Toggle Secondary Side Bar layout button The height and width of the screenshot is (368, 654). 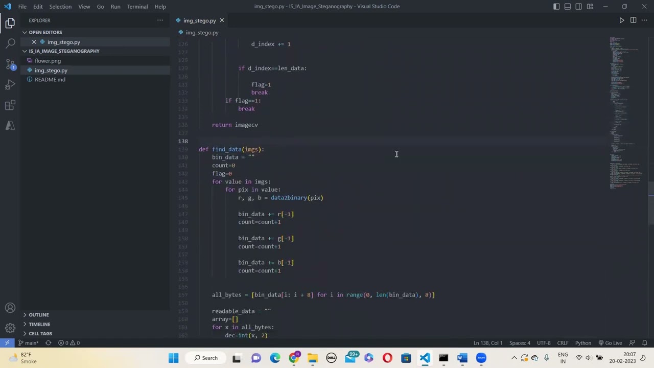[579, 7]
